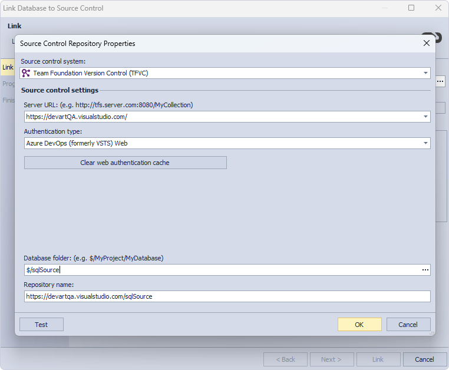The image size is (449, 370).
Task: Click Clear web authentication cache button
Action: point(126,163)
